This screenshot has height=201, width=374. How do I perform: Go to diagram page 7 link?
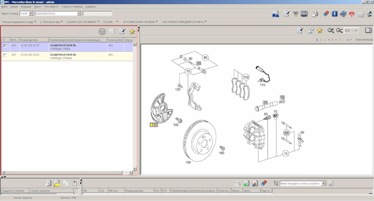point(340,40)
